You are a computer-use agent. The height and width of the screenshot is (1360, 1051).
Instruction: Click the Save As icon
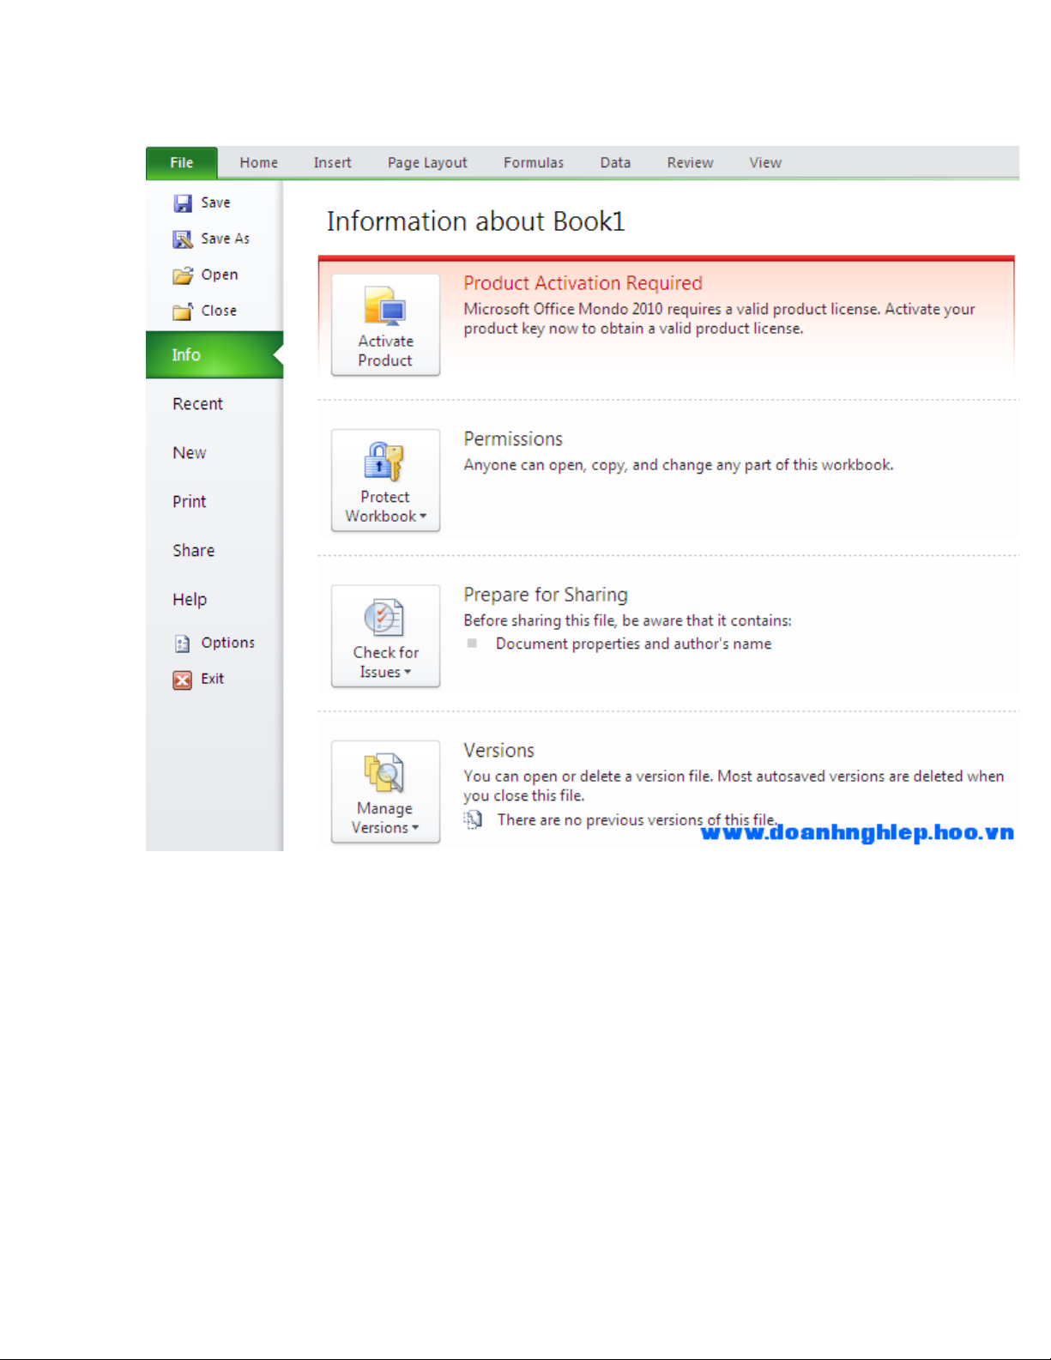(x=183, y=239)
